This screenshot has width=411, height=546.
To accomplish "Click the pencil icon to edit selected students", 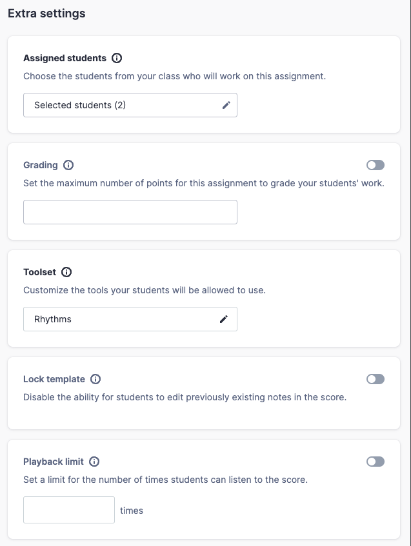I will pos(226,104).
